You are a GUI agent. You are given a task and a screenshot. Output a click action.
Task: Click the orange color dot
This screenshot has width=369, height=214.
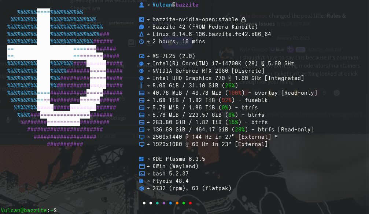point(177,203)
